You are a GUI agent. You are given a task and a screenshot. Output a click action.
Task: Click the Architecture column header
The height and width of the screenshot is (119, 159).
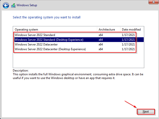pyautogui.click(x=109, y=30)
